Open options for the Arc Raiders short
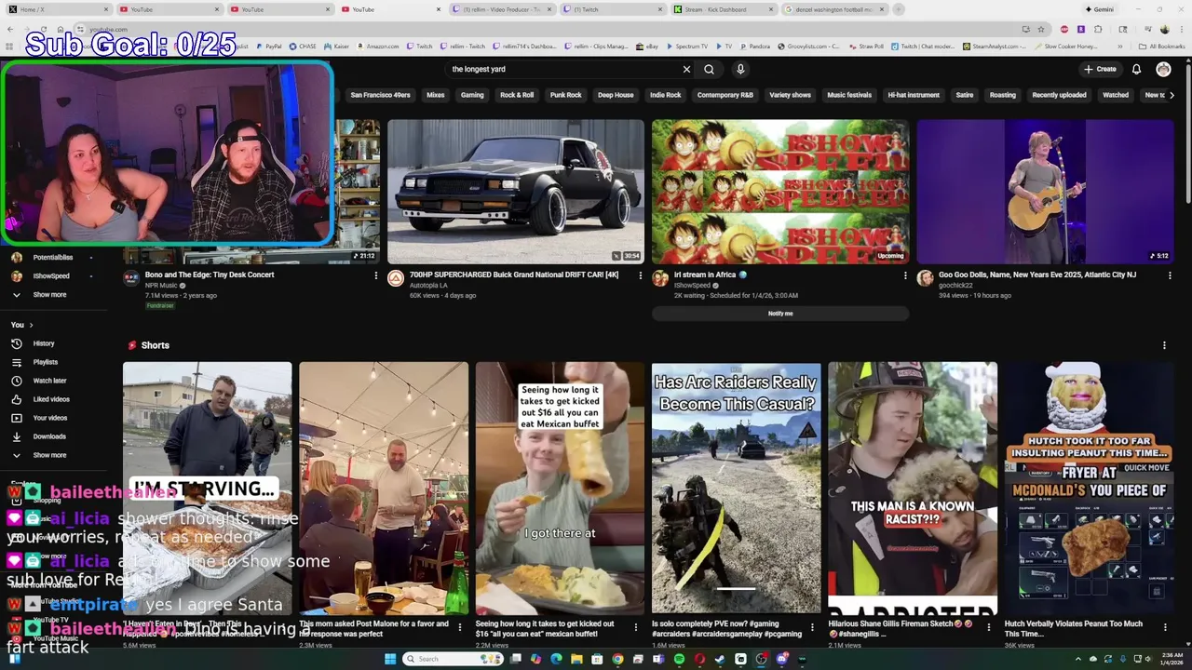Screen dimensions: 1192x670 pyautogui.click(x=812, y=626)
